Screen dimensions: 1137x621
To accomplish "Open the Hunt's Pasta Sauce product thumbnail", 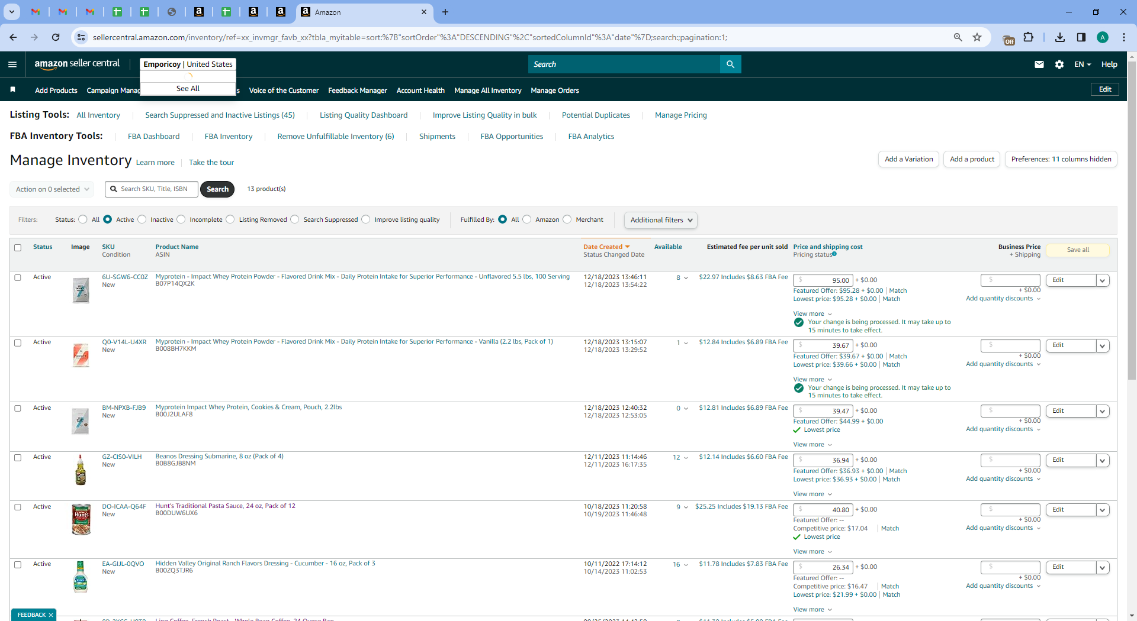I will pyautogui.click(x=81, y=519).
